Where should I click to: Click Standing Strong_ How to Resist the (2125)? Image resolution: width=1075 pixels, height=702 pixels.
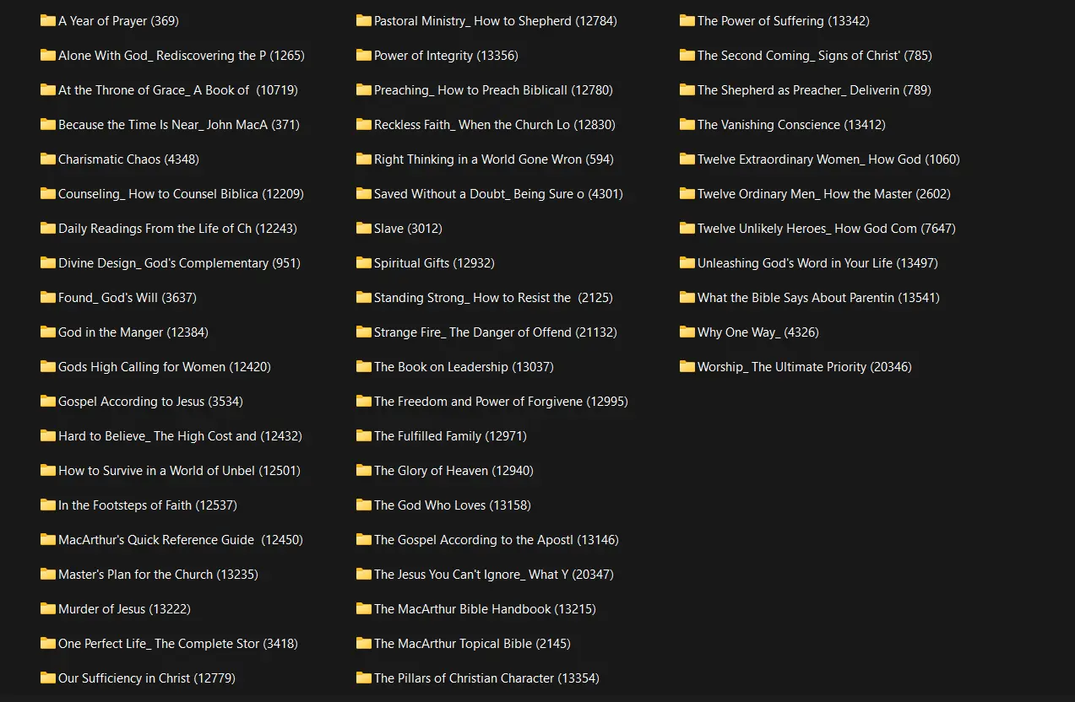pyautogui.click(x=493, y=298)
